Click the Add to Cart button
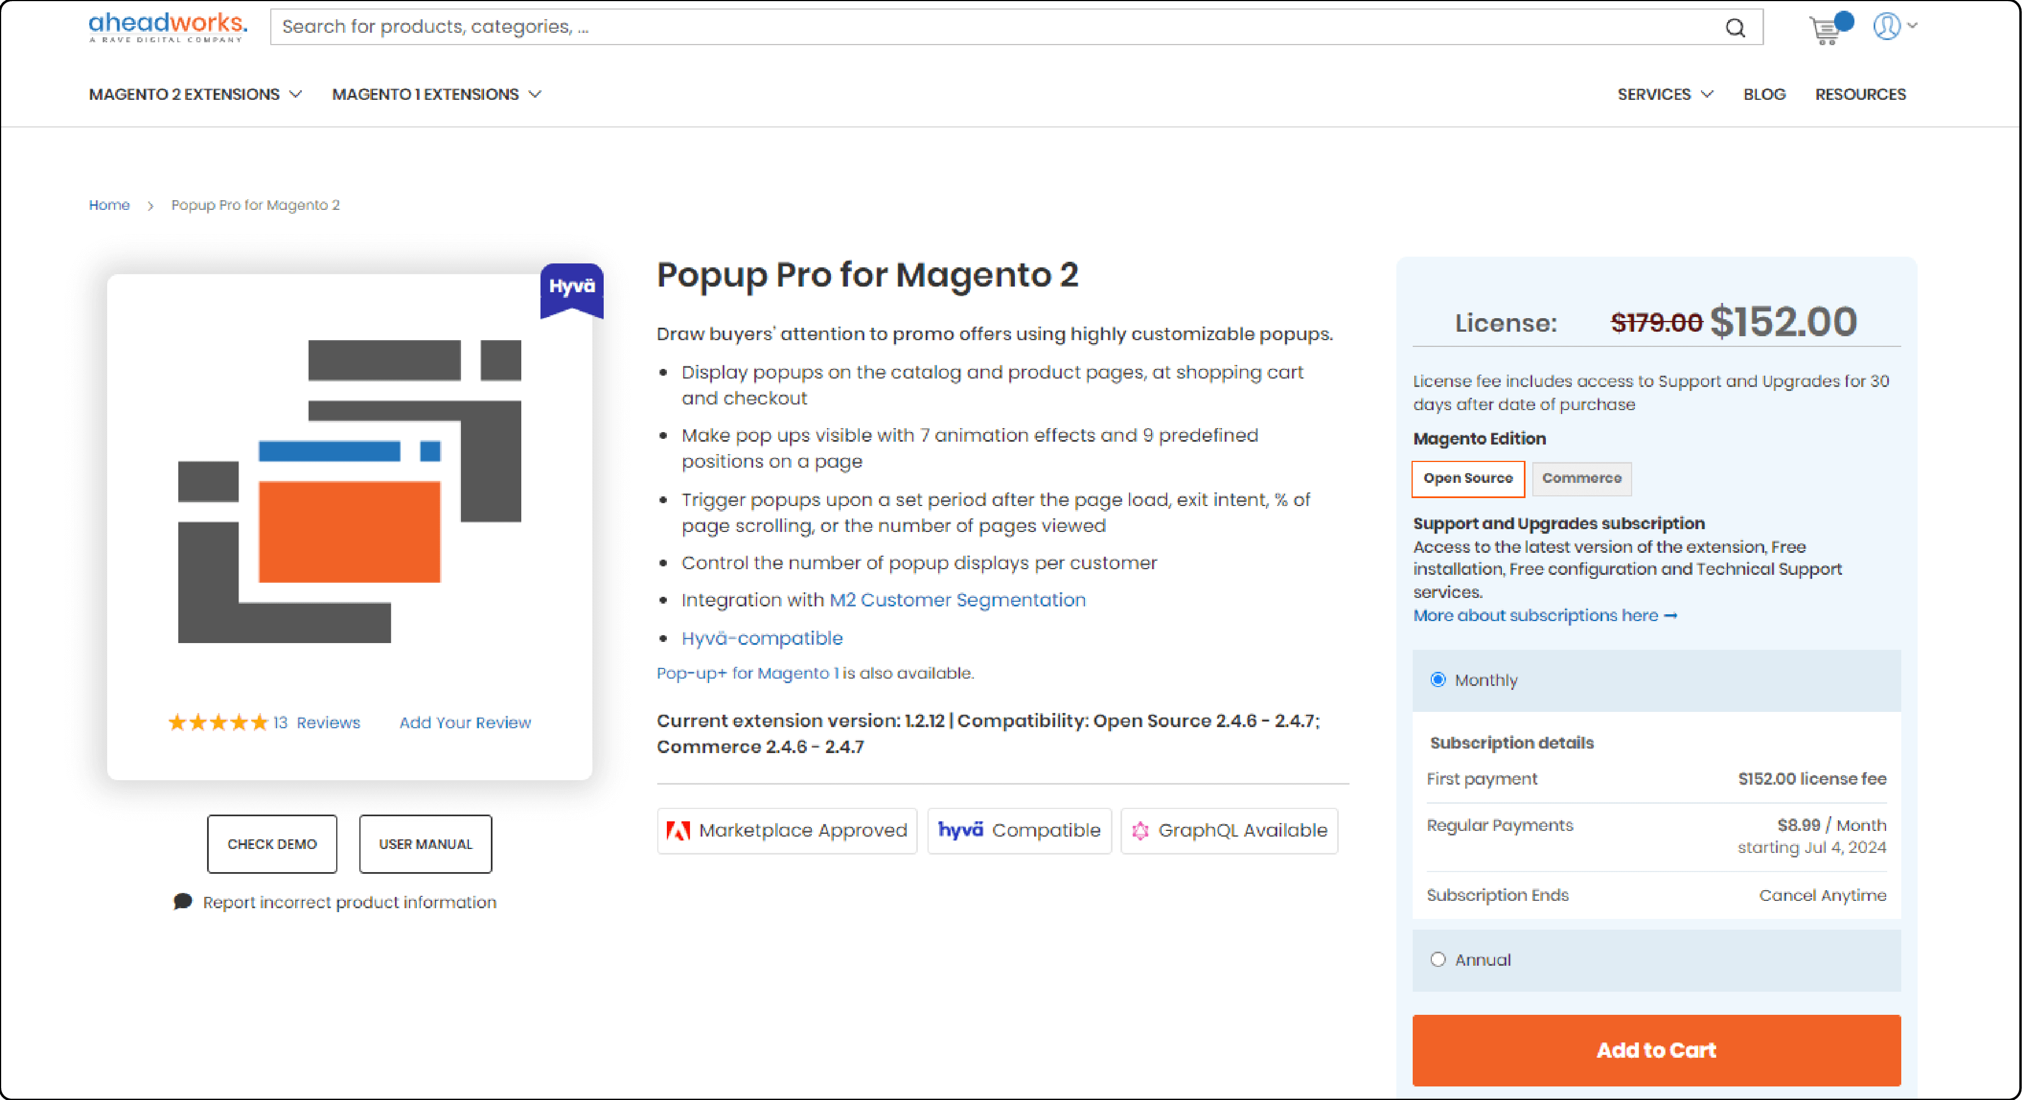The image size is (2022, 1100). coord(1656,1050)
